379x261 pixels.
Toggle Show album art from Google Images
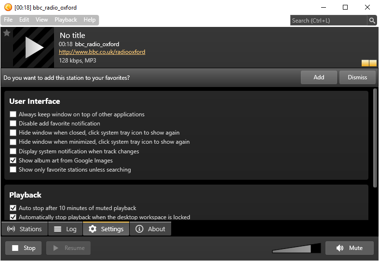pos(13,161)
